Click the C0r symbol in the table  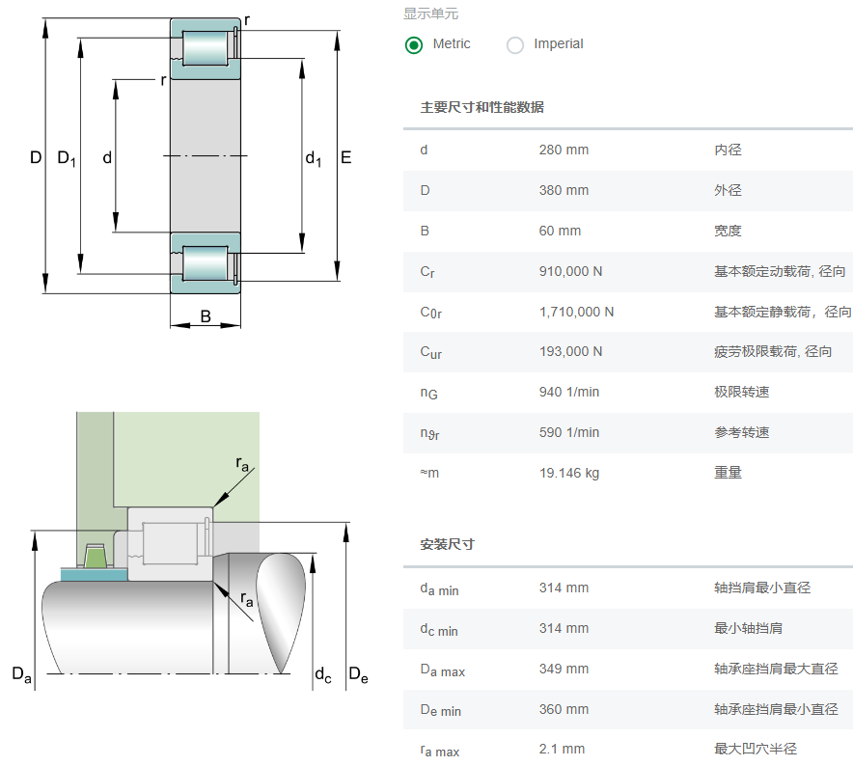point(431,313)
